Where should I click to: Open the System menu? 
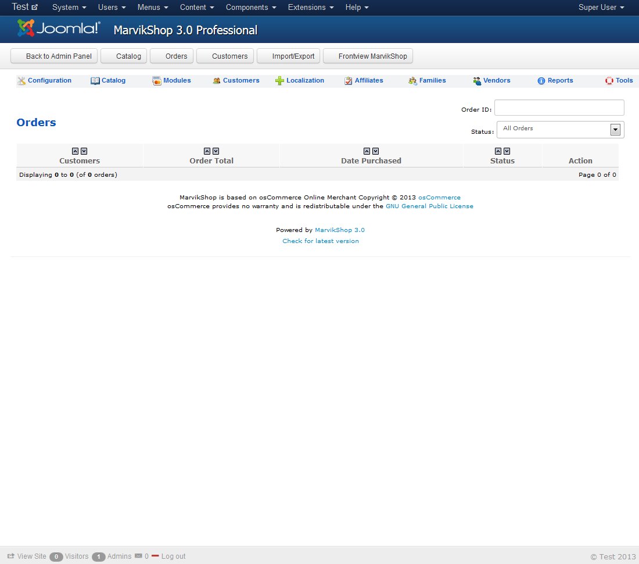tap(69, 8)
